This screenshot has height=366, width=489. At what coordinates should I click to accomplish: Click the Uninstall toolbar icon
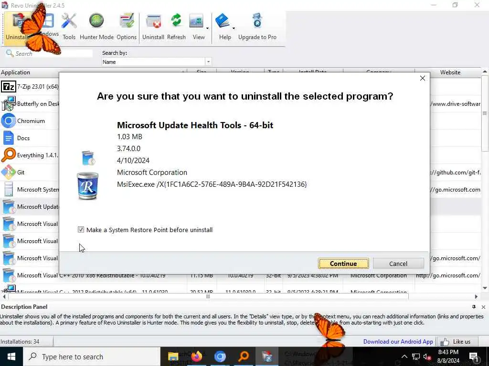pyautogui.click(x=153, y=27)
